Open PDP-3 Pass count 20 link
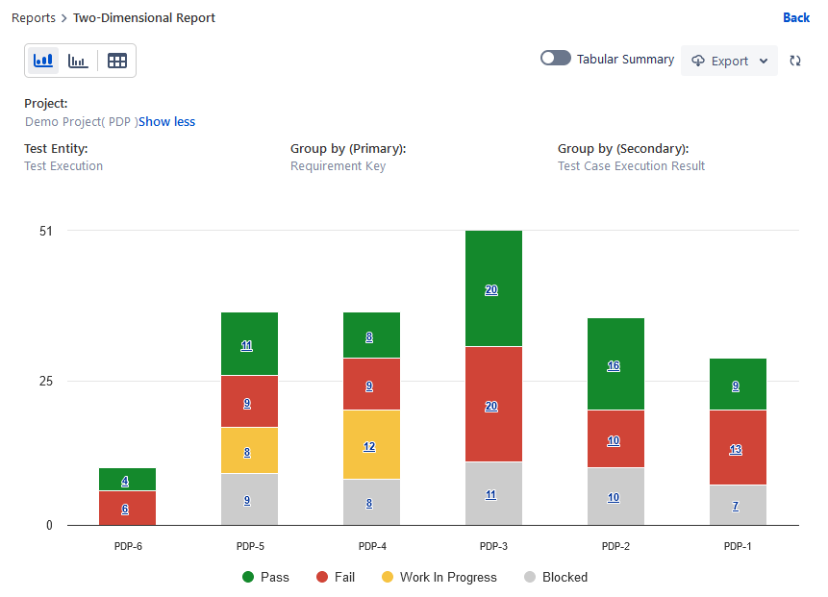 491,290
